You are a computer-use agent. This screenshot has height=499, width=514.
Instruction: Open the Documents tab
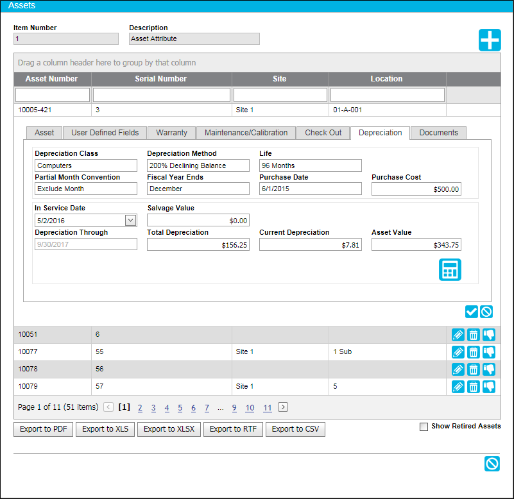coord(439,133)
